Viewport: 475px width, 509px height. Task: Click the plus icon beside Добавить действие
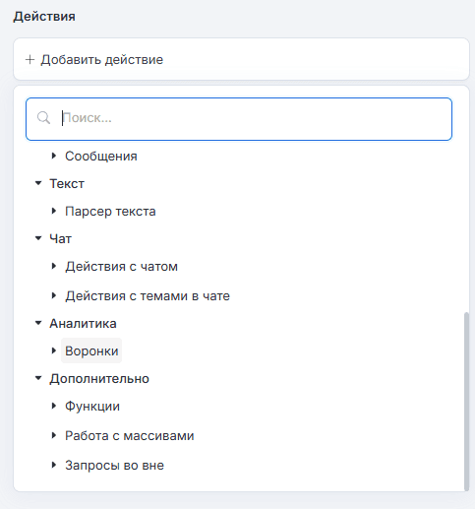pos(30,60)
